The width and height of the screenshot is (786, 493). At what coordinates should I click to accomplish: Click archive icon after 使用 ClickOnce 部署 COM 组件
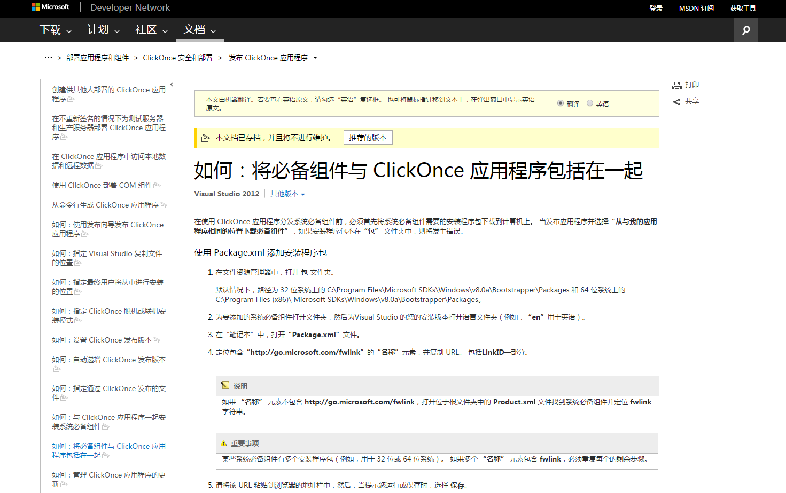157,186
